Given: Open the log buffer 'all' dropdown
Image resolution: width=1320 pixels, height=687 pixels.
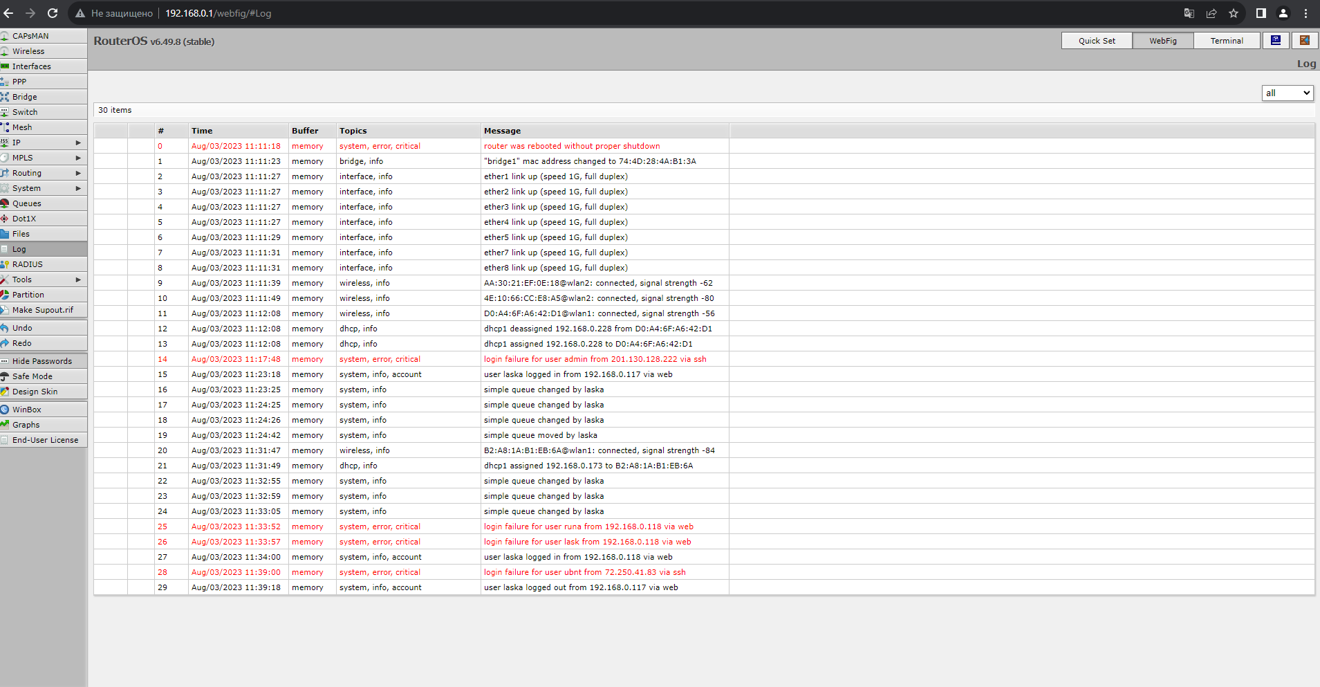Looking at the screenshot, I should click(x=1288, y=93).
